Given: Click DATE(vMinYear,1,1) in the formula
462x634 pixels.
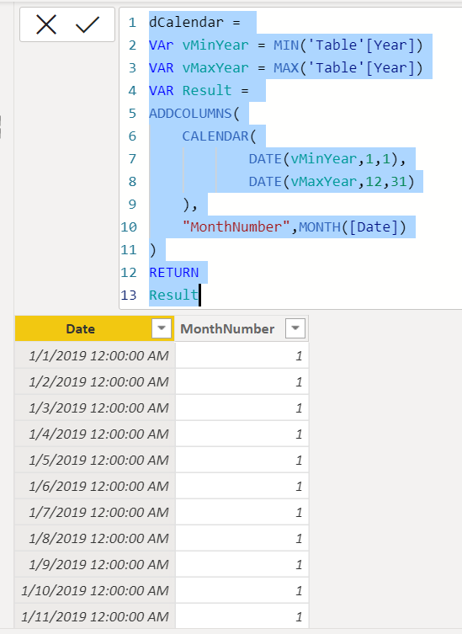Looking at the screenshot, I should (x=323, y=158).
